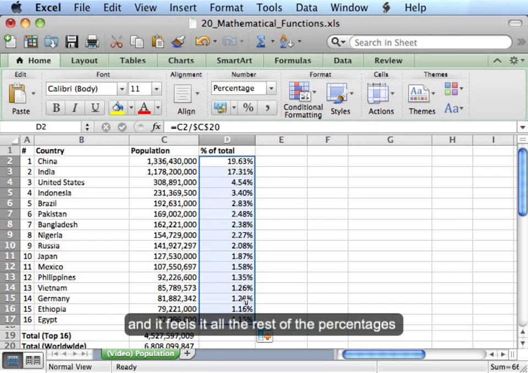Viewport: 528px width, 373px height.
Task: Add a new sheet with the plus button
Action: tap(187, 353)
